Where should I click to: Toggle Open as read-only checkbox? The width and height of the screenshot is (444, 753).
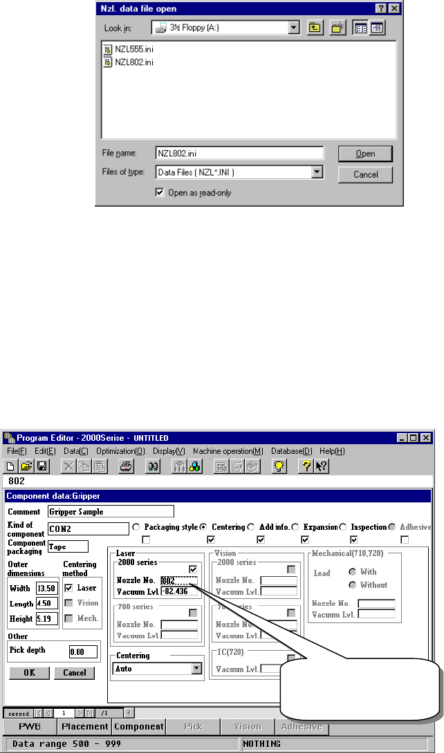(160, 193)
